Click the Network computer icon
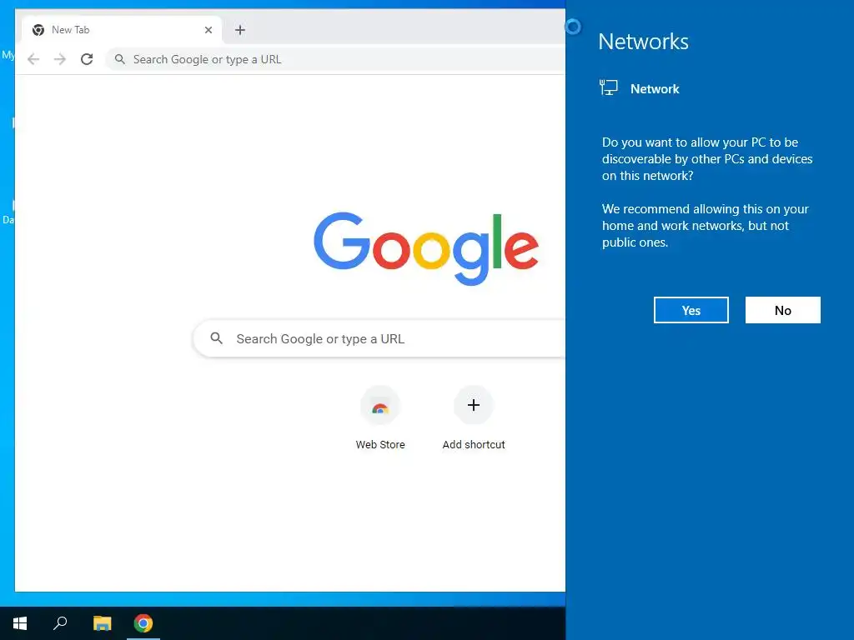854x640 pixels. click(608, 87)
